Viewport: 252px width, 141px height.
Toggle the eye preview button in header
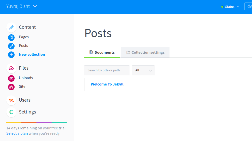(x=249, y=7)
